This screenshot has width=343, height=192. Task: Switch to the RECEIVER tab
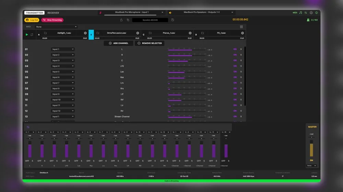tap(53, 13)
